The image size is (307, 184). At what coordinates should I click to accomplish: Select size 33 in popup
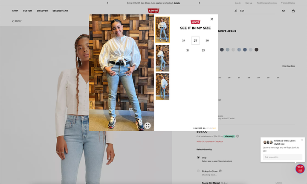(203, 50)
